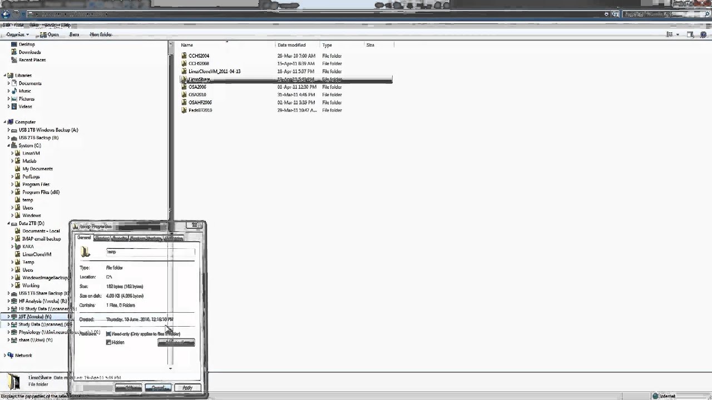Click the Recent Places icon

14,60
